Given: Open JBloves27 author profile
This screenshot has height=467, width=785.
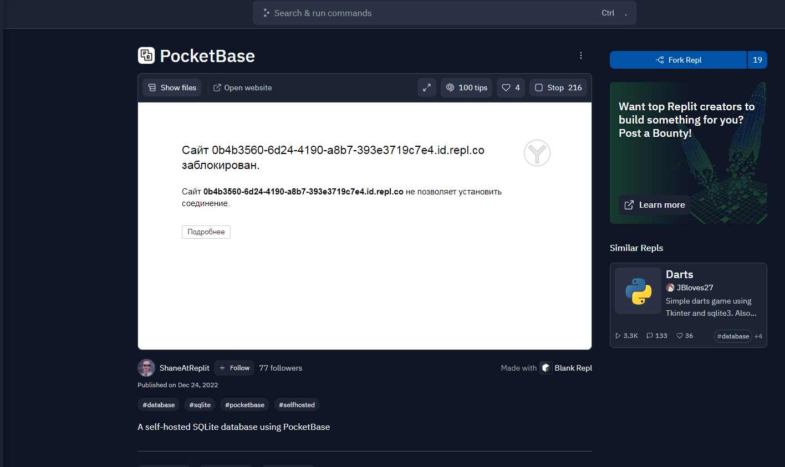Looking at the screenshot, I should click(x=690, y=288).
